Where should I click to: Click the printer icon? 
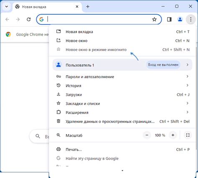[x=58, y=149]
